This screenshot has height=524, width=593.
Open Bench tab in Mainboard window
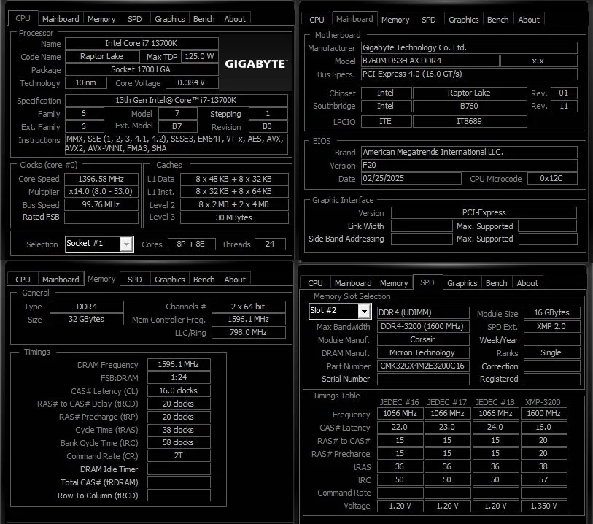point(497,20)
